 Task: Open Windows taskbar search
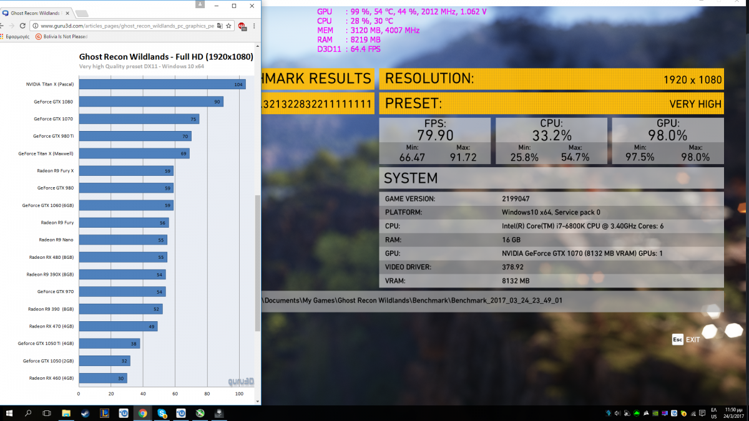tap(29, 413)
